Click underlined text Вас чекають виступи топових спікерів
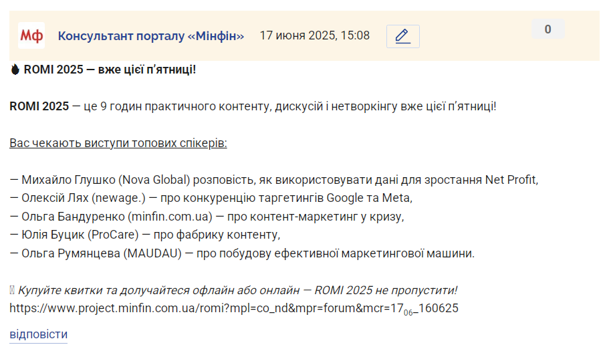This screenshot has height=353, width=609. (118, 143)
